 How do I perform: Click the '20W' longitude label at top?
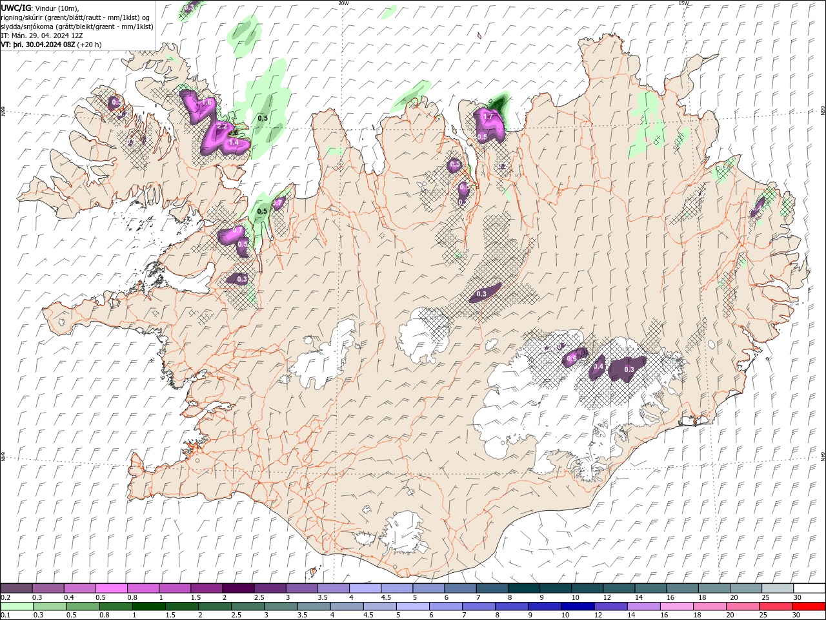click(343, 3)
